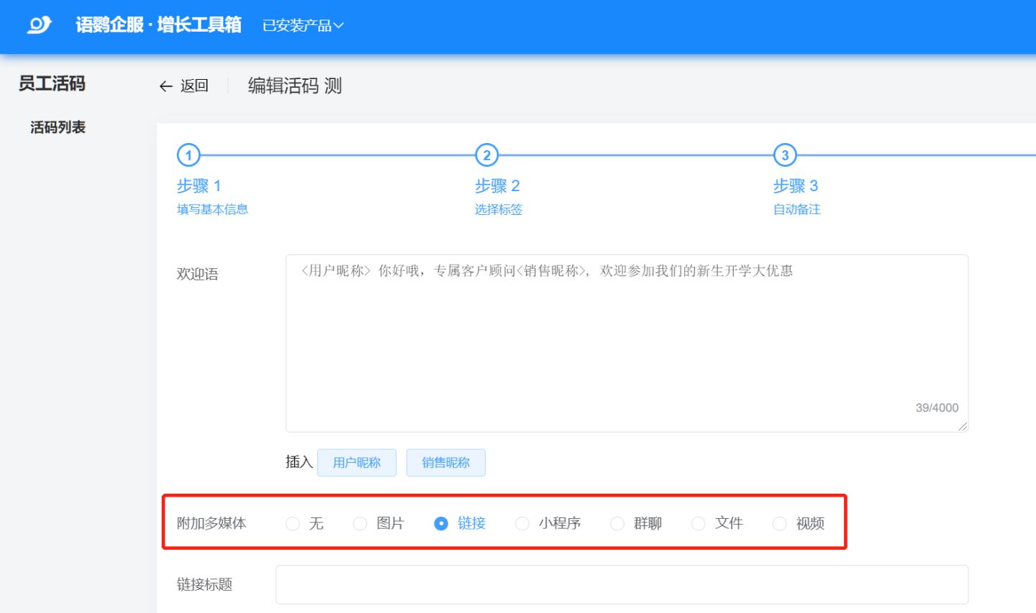Screen dimensions: 1036x613
Task: Select the 无 radio option
Action: point(293,524)
